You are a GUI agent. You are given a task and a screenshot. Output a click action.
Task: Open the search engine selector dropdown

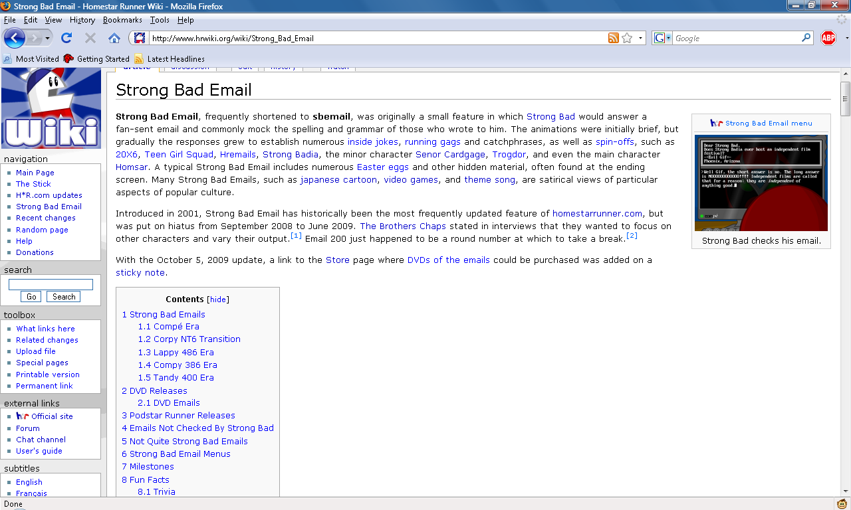click(663, 38)
